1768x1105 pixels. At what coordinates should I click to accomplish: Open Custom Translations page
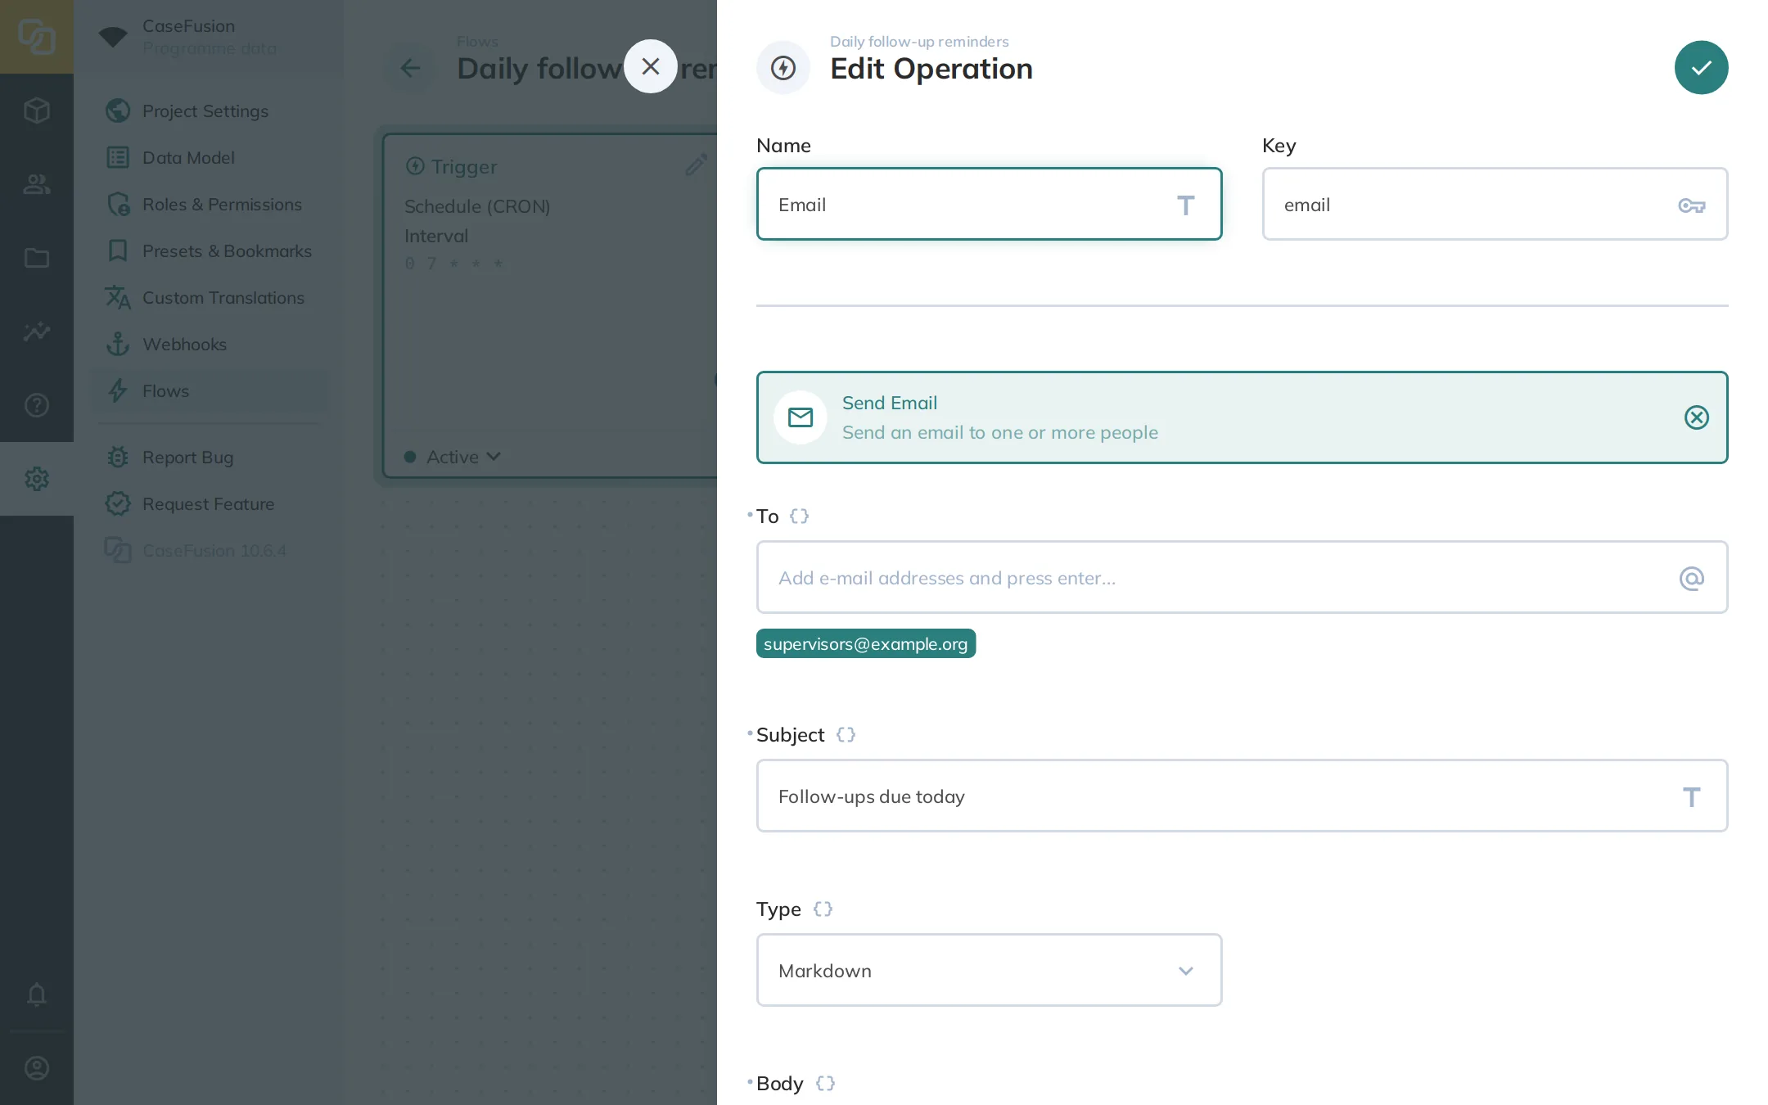pyautogui.click(x=208, y=297)
